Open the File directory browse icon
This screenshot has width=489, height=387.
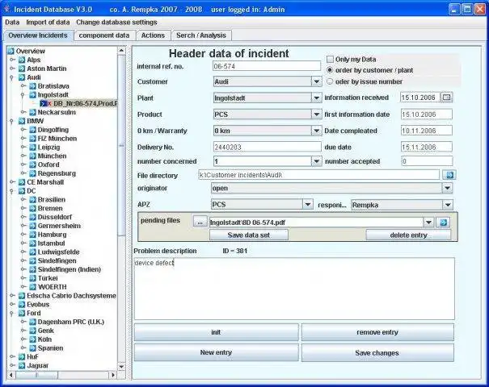point(449,175)
